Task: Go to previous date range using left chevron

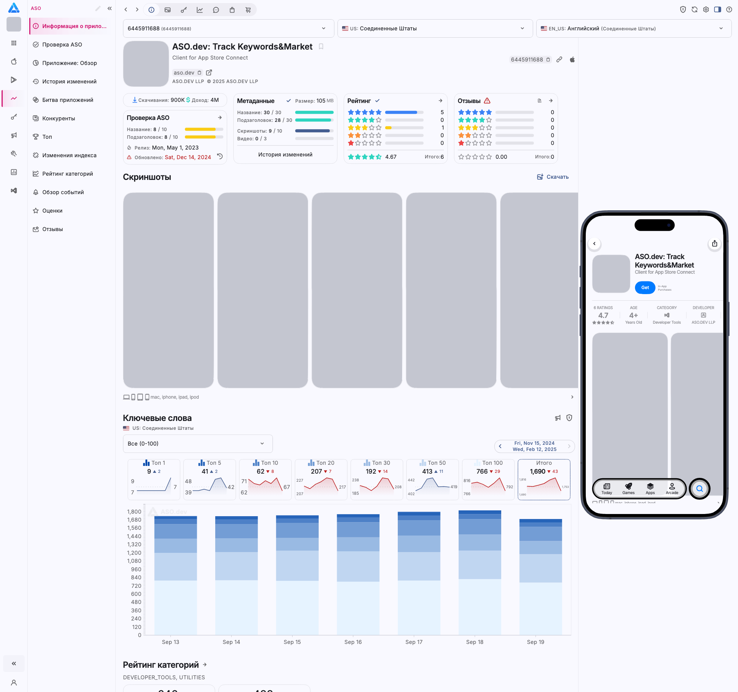Action: (x=500, y=446)
